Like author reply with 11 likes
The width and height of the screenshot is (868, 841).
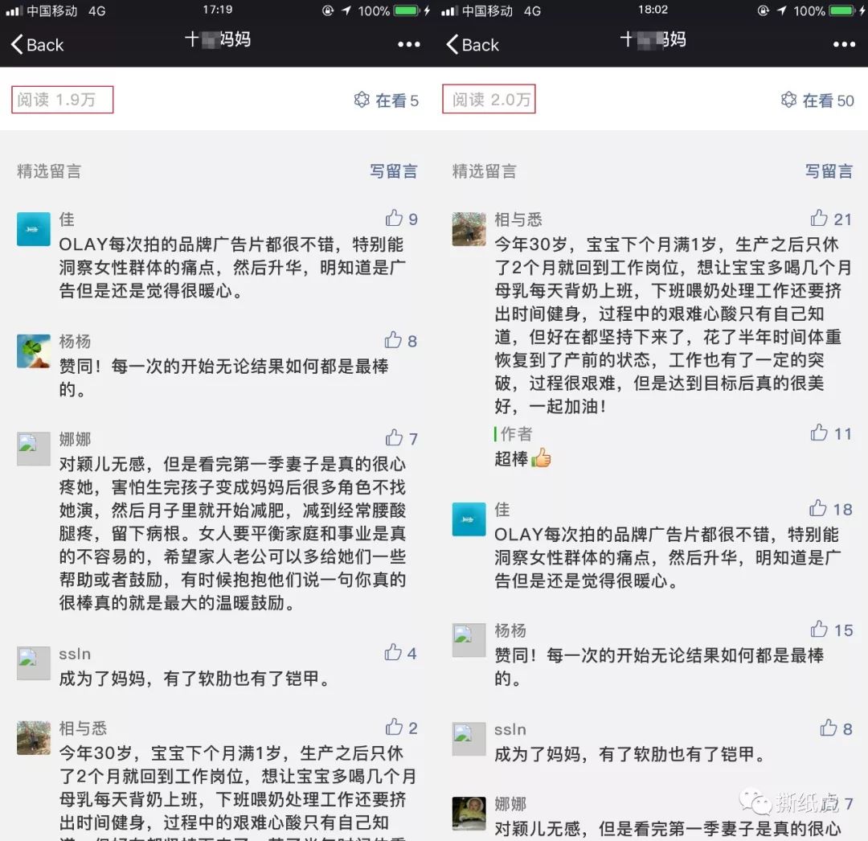(x=819, y=432)
